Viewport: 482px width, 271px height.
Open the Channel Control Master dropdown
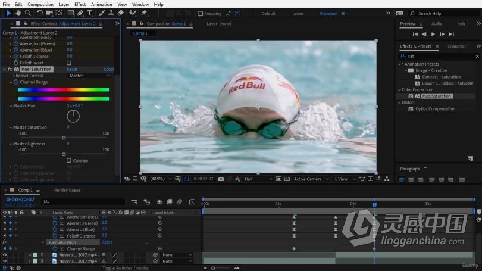click(x=89, y=76)
